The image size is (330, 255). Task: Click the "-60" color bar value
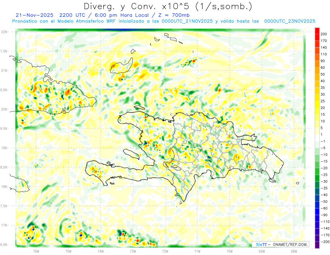pos(324,208)
